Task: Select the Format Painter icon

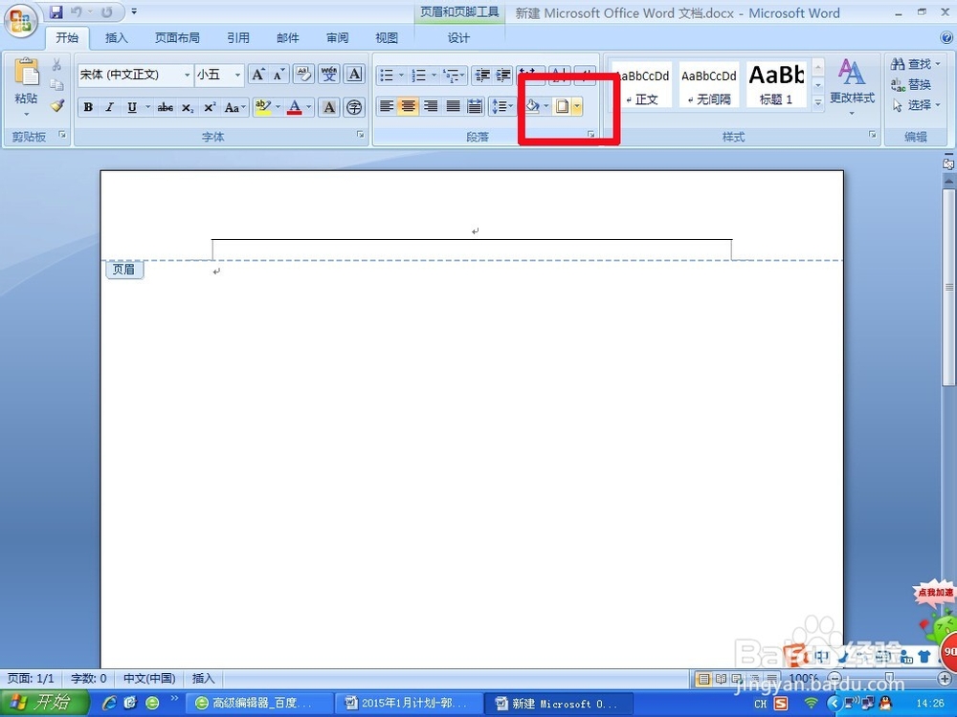Action: point(56,106)
